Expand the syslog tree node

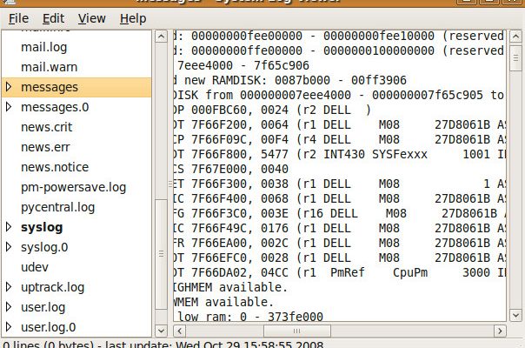[x=9, y=227]
